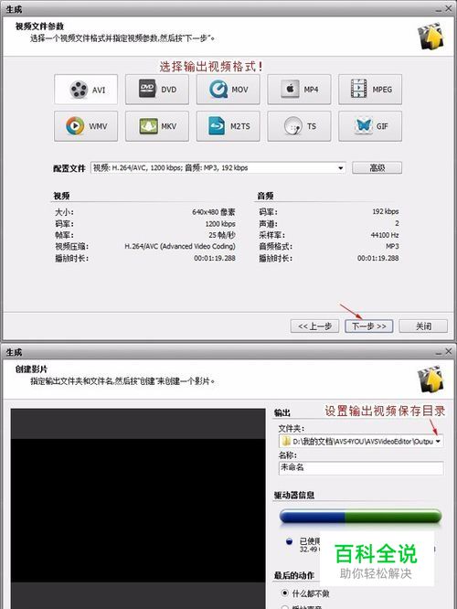The image size is (457, 609).
Task: Click video duration 00:01:19.288
Action: (215, 258)
